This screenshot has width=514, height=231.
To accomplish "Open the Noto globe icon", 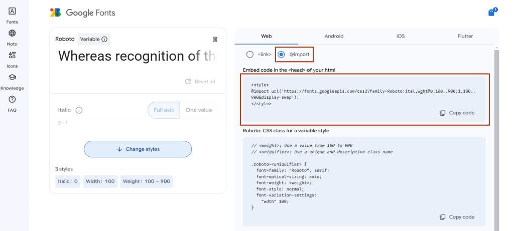I will point(12,34).
